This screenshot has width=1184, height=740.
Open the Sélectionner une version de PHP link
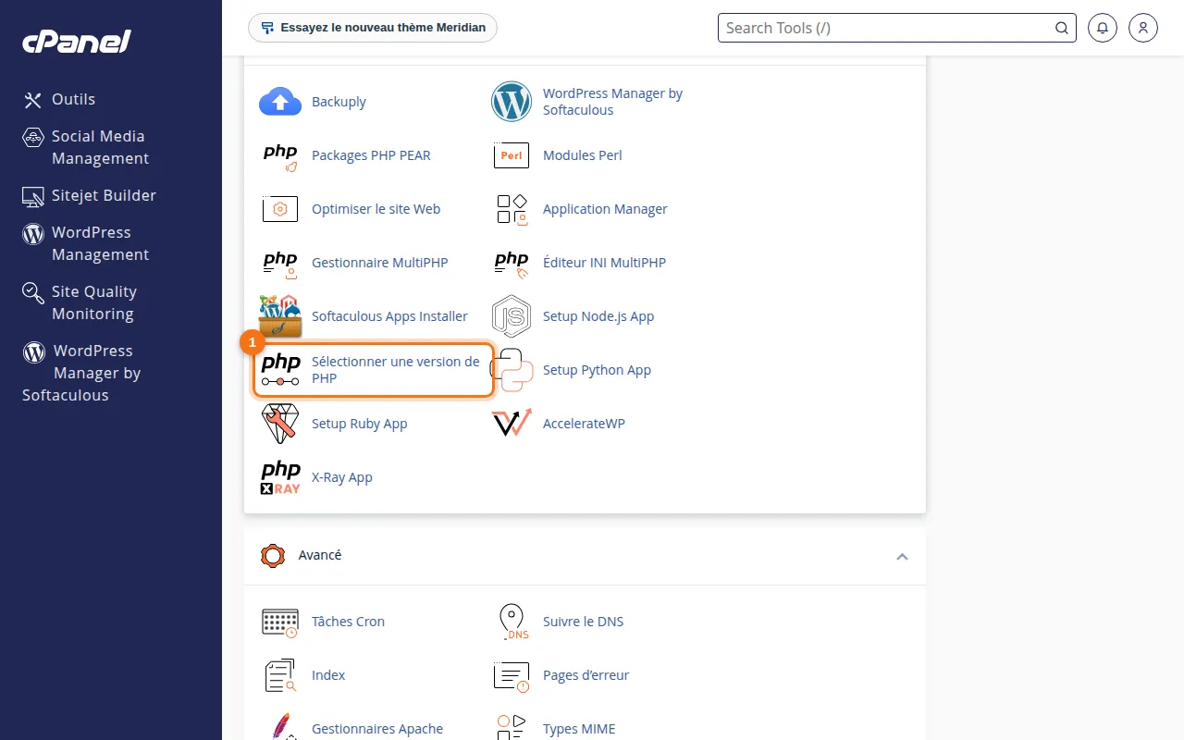coord(396,370)
